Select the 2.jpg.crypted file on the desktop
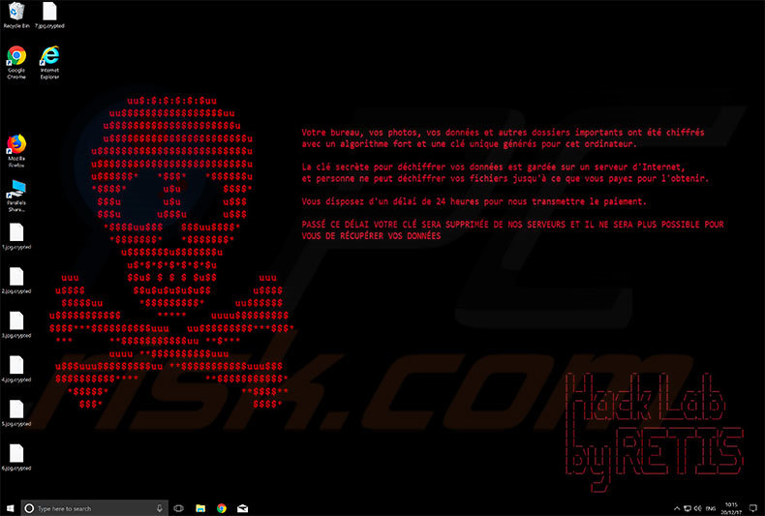Viewport: 765px width, 516px height. [16, 281]
